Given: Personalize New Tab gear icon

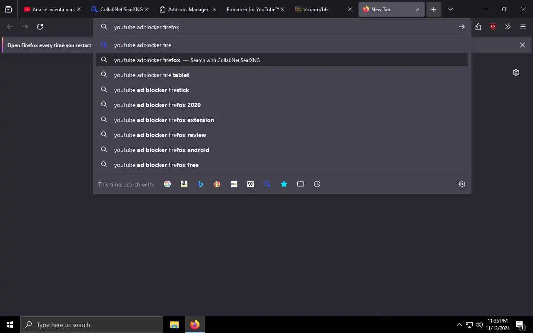Looking at the screenshot, I should click(x=516, y=72).
